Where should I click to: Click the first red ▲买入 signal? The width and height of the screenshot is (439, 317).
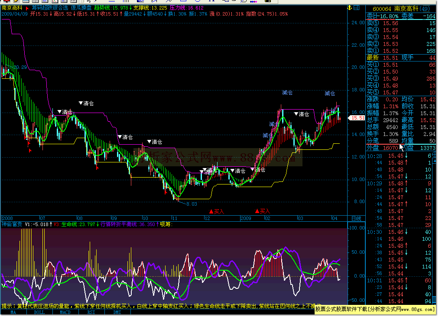tap(217, 211)
